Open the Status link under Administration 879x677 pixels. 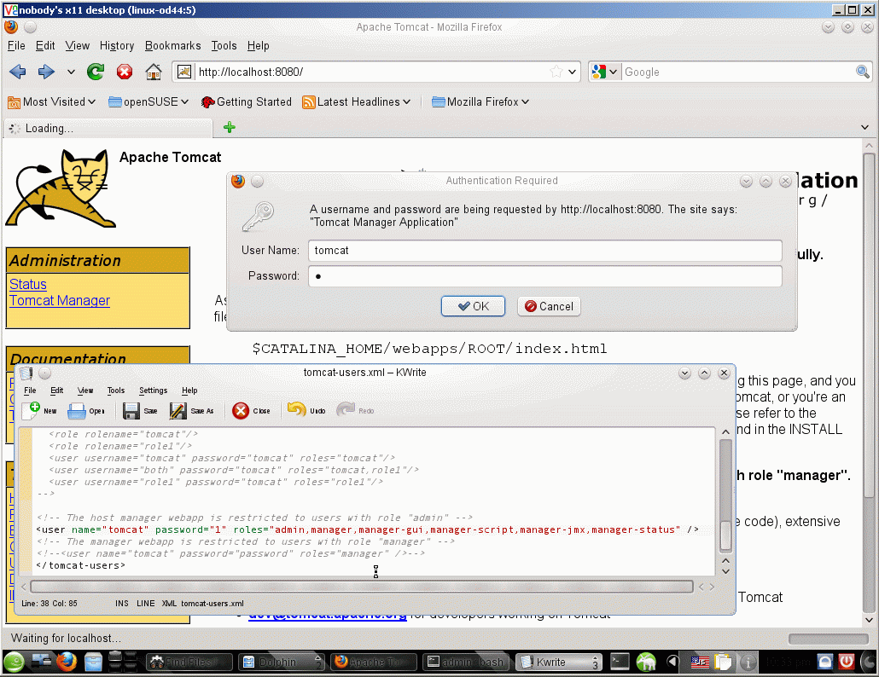pos(28,284)
